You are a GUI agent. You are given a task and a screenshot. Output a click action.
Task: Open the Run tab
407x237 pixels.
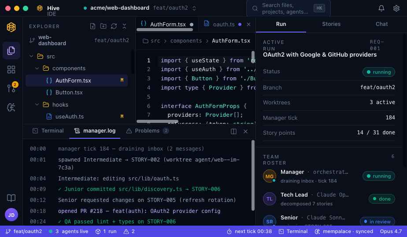(281, 24)
